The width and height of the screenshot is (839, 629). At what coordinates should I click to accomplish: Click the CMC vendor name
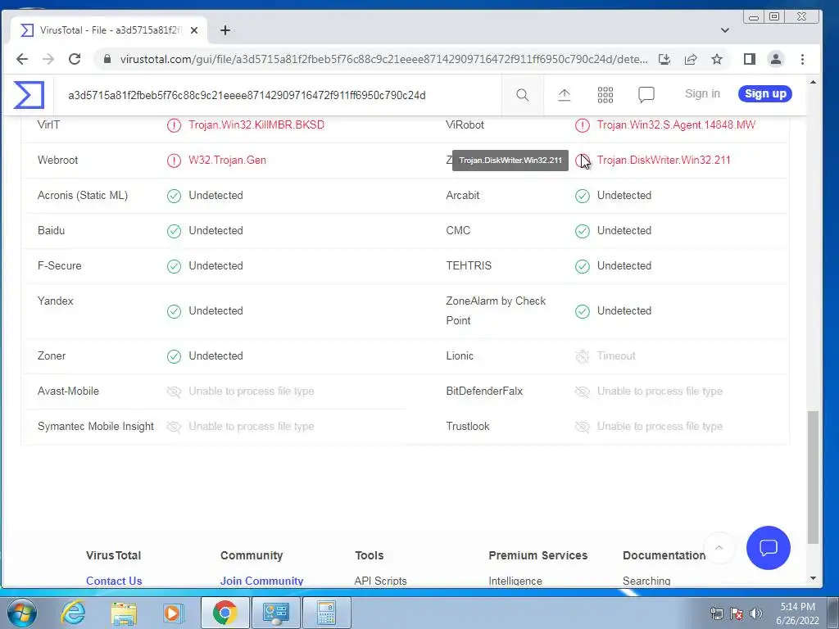[458, 230]
